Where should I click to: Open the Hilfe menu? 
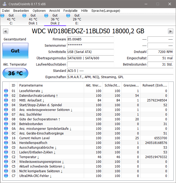pyautogui.click(x=84, y=11)
